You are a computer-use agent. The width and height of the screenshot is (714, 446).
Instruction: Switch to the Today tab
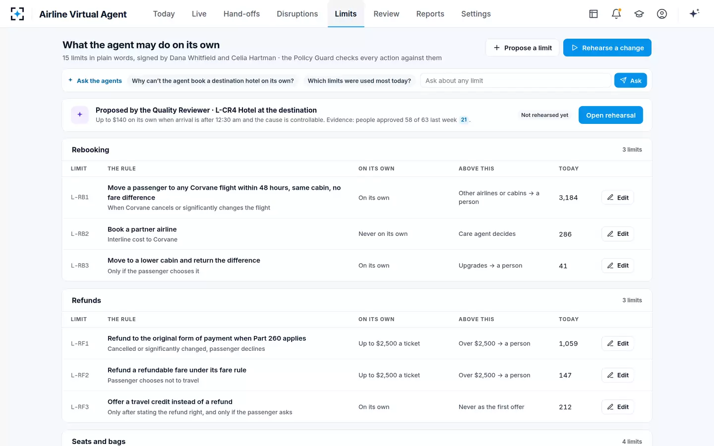(164, 14)
